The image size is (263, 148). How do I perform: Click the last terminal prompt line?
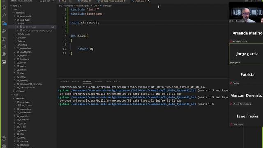click(x=137, y=104)
